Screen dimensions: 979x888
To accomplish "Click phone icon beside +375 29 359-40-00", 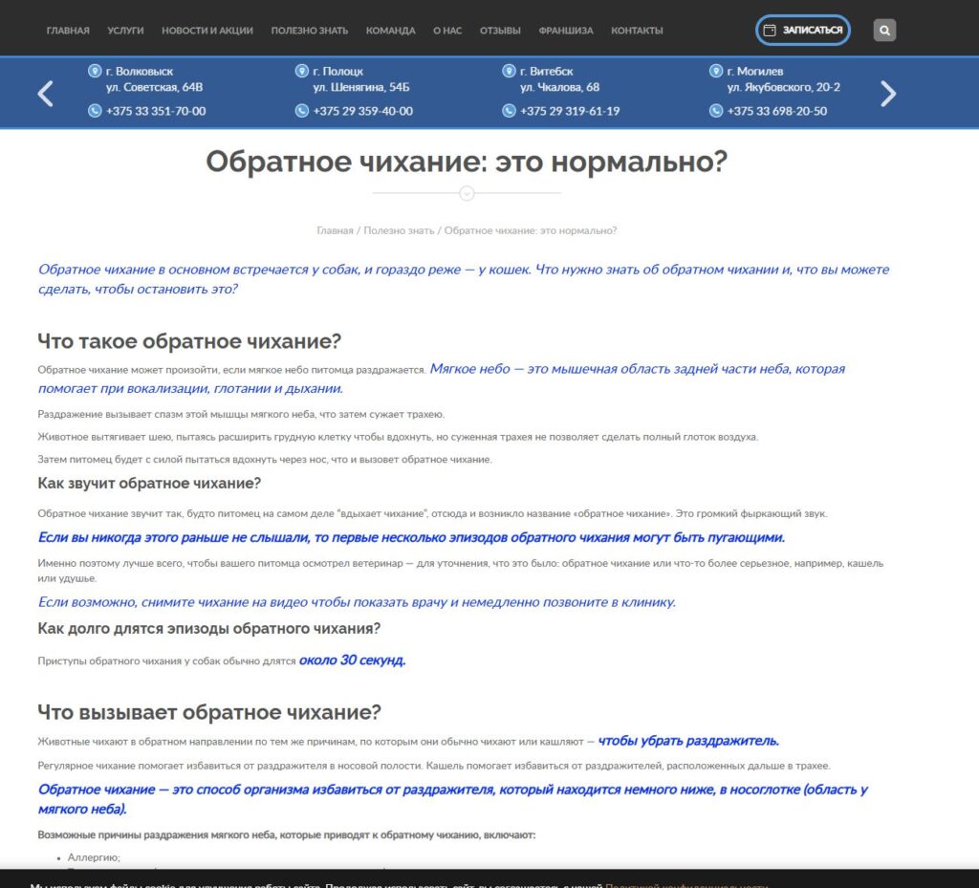I will point(301,111).
